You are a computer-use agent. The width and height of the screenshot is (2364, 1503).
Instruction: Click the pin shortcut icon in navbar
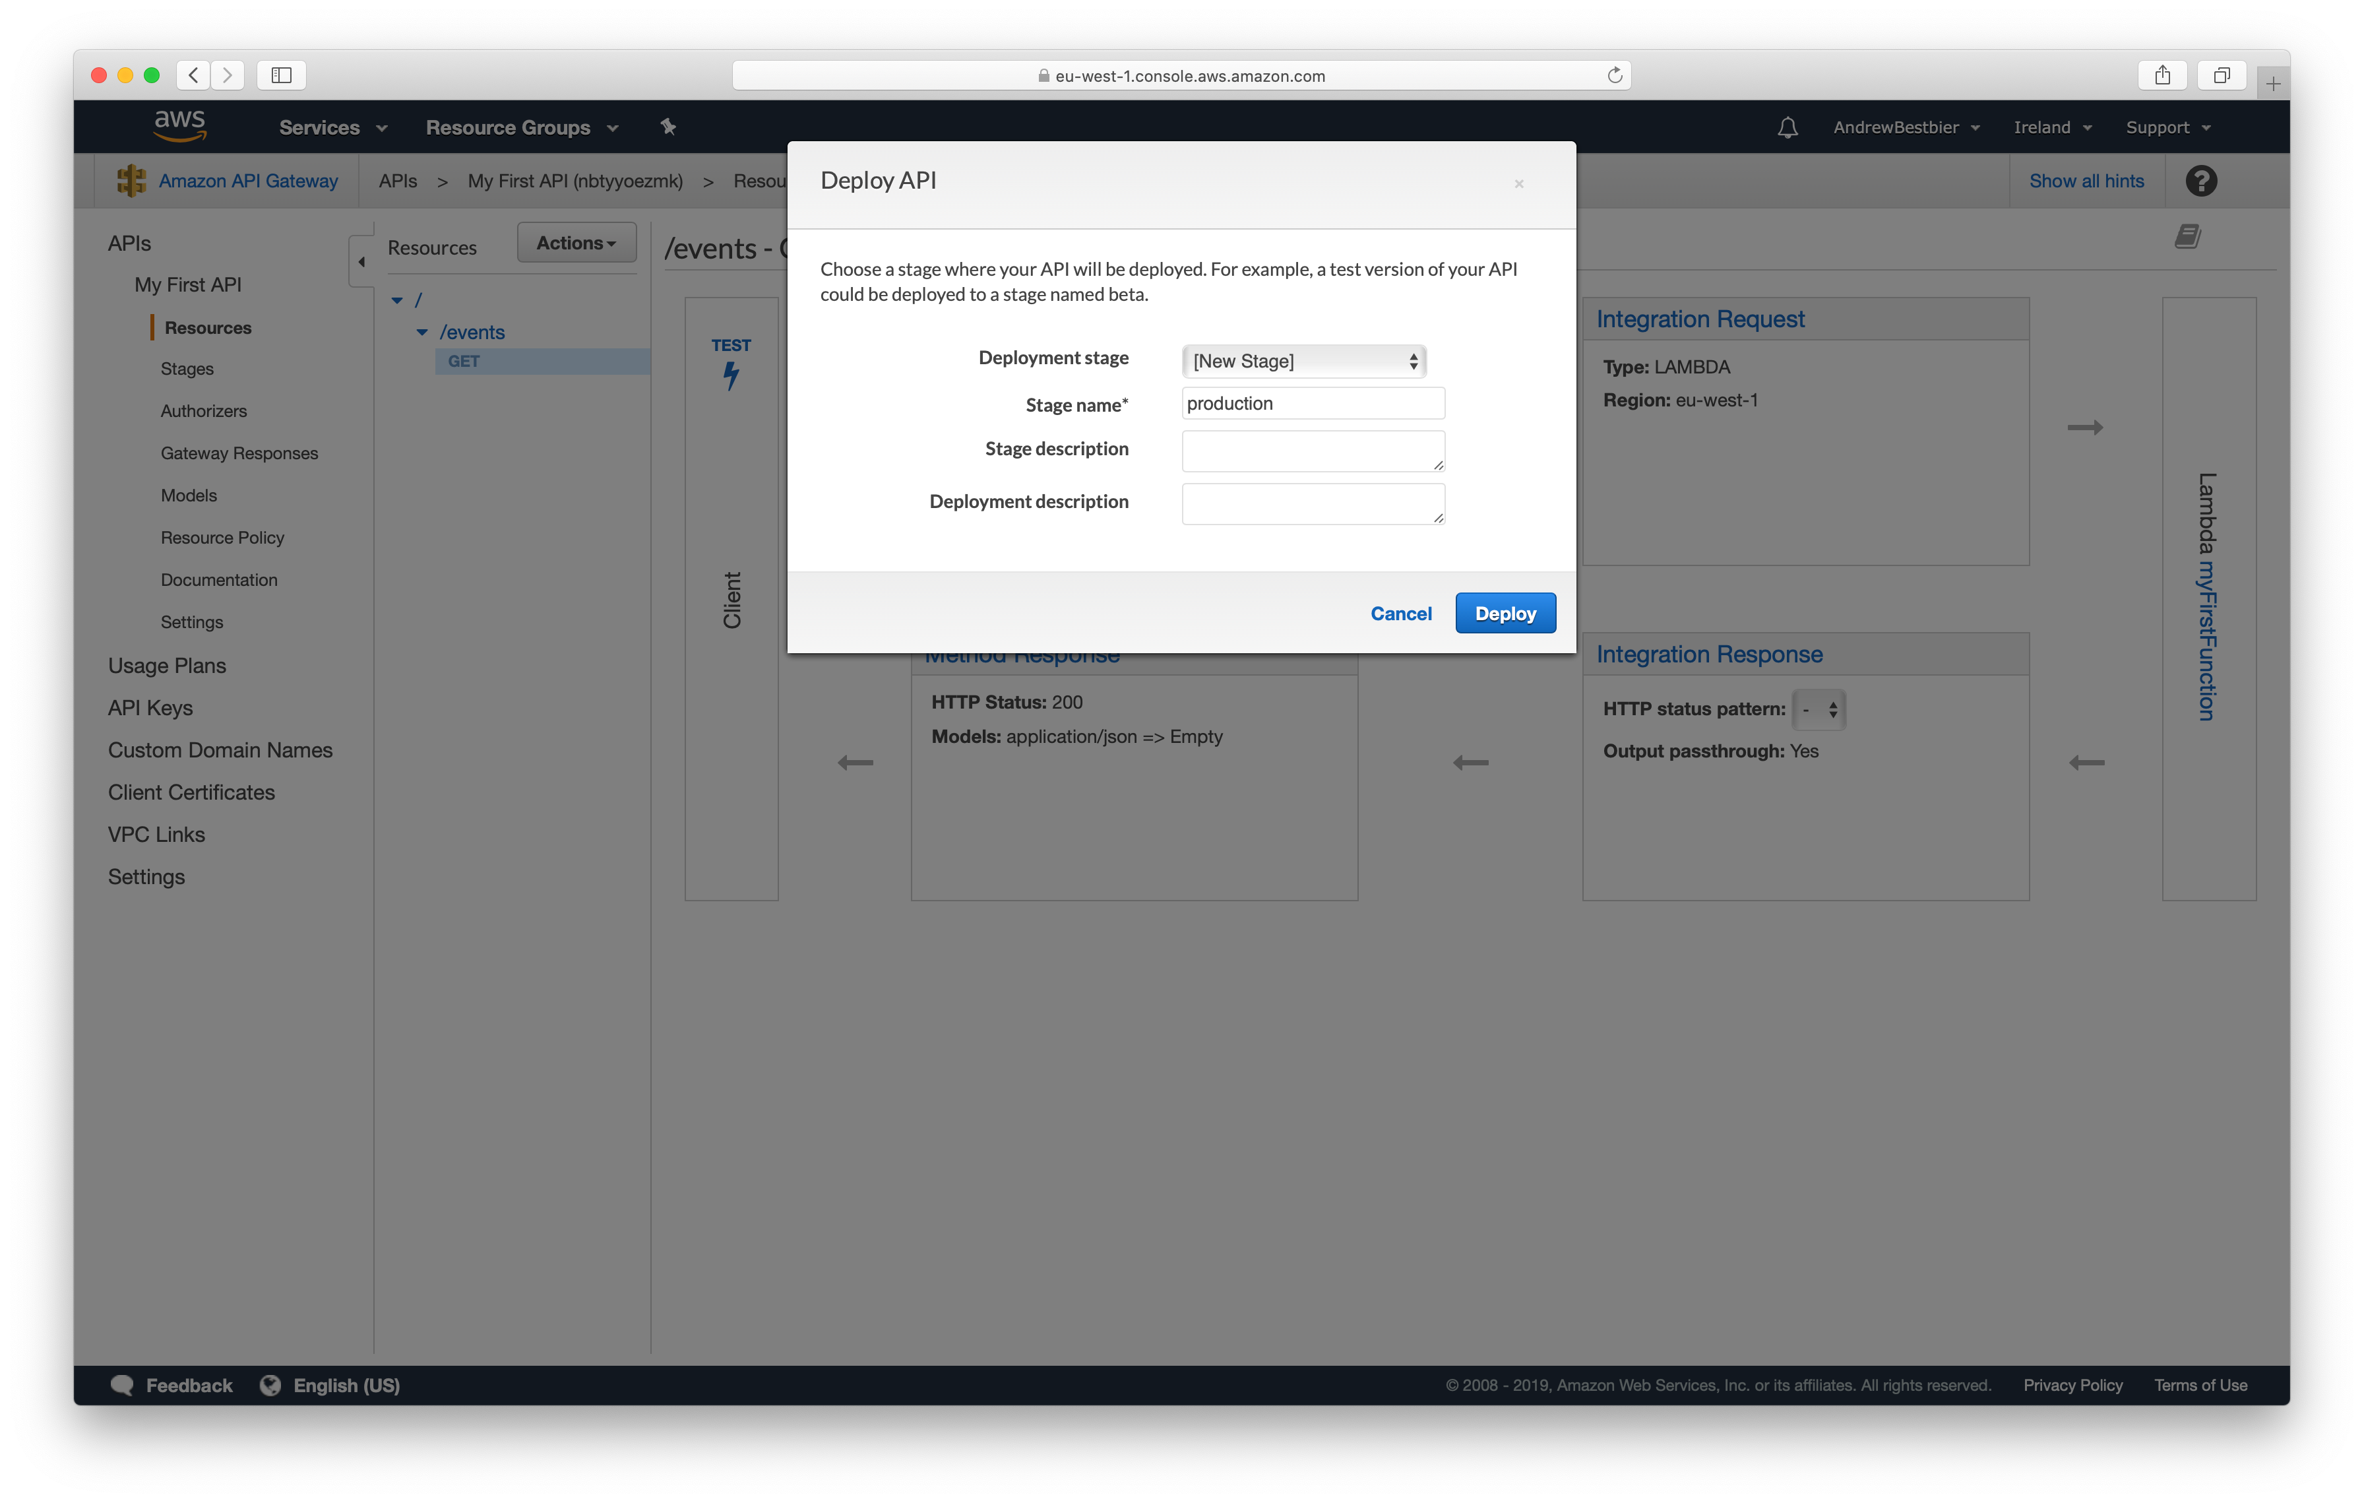pos(669,127)
